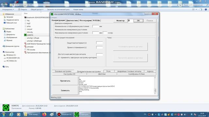Screen dimensions: 209x117
Task: Select the bluetooth file in Explorer
Action: coord(37,18)
